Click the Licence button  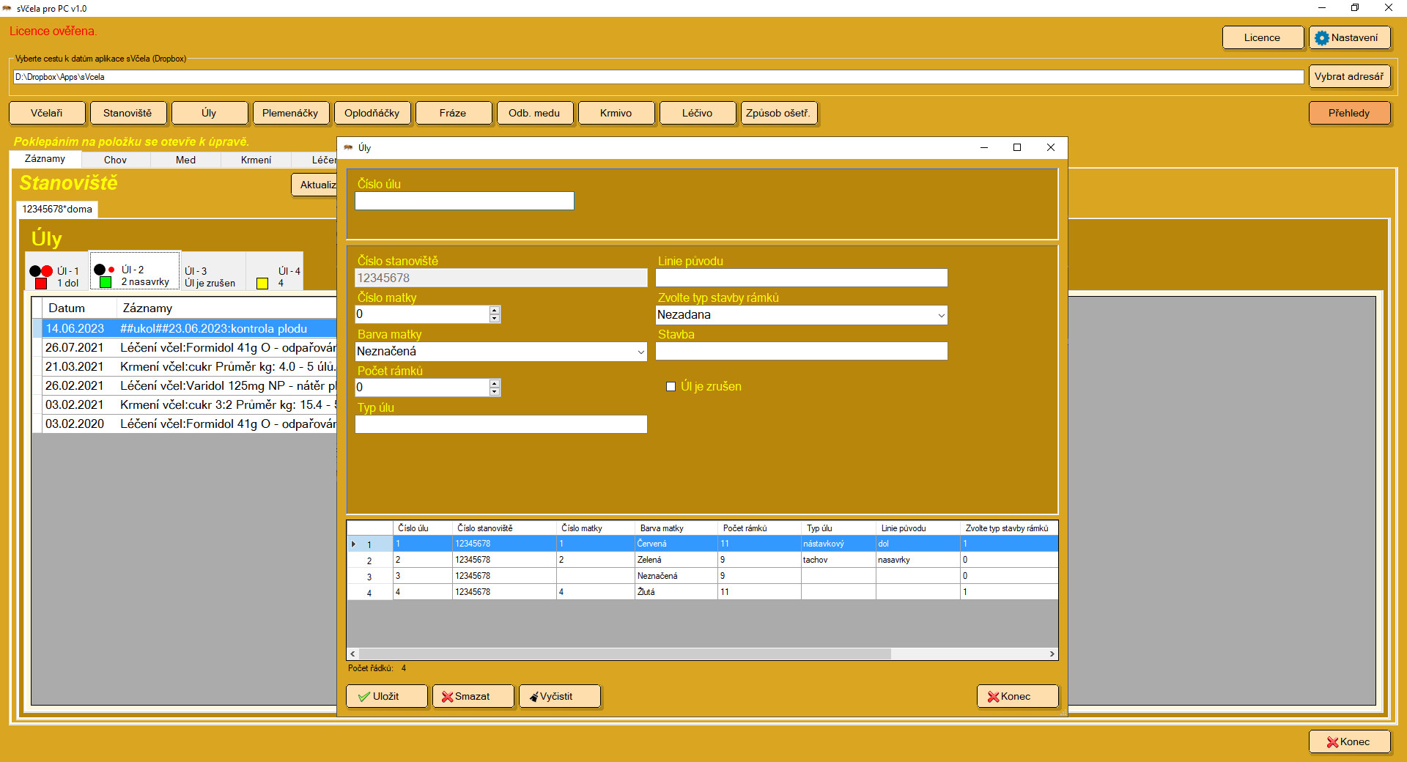1263,38
